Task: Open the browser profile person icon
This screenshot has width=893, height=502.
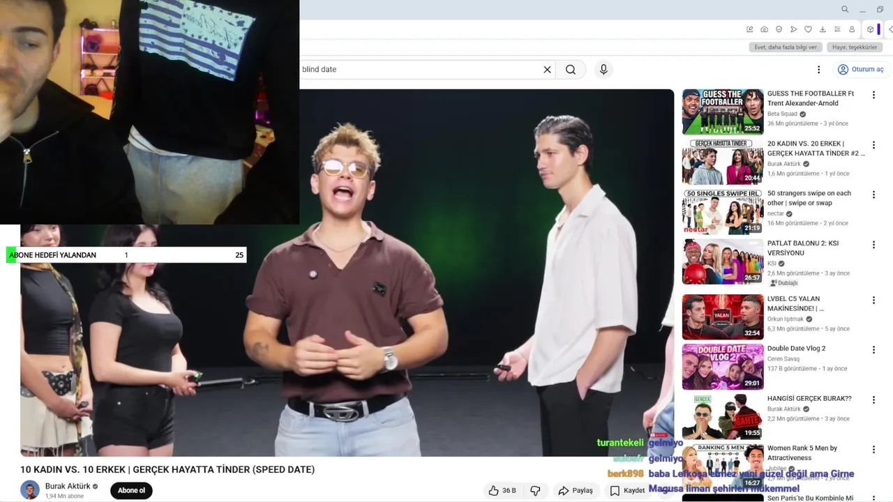Action: point(852,29)
